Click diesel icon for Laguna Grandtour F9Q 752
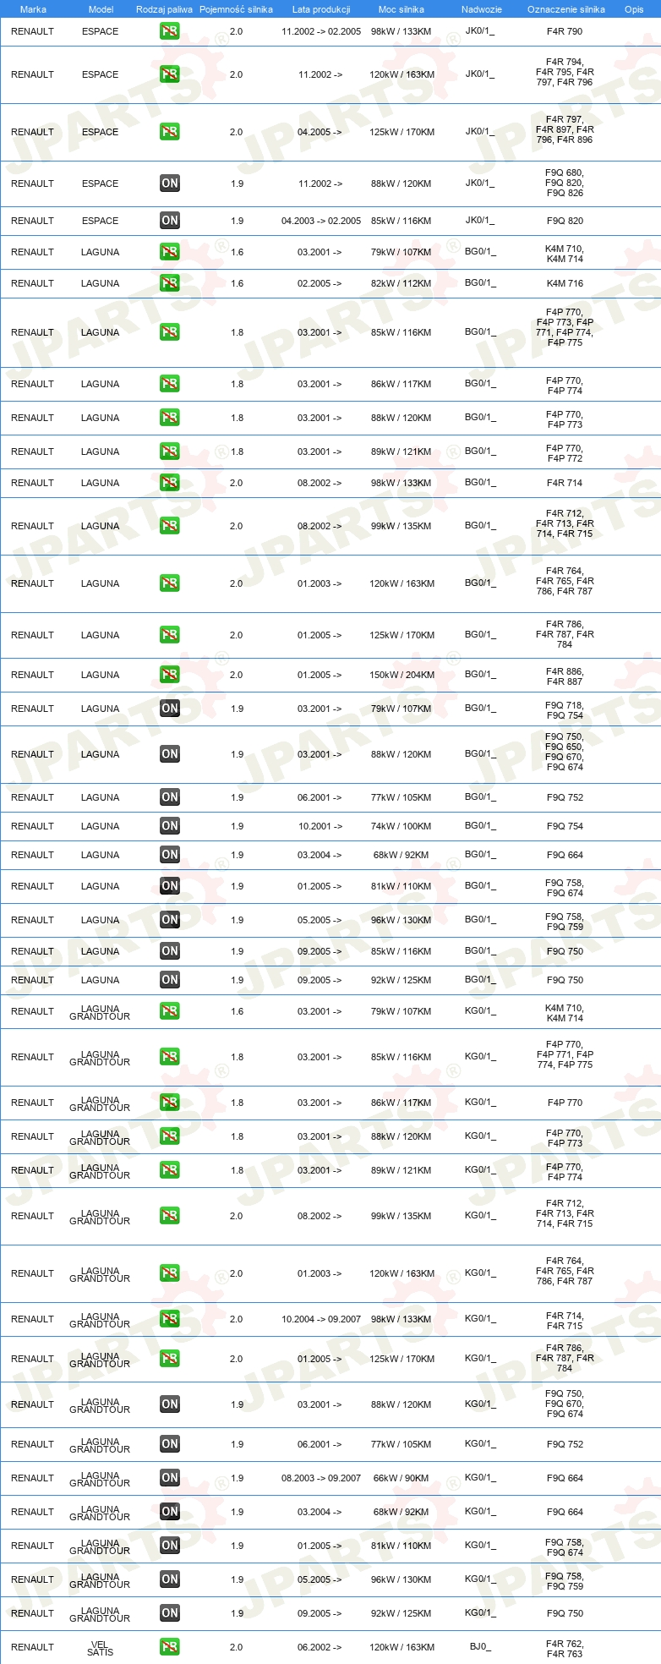 (x=170, y=1444)
